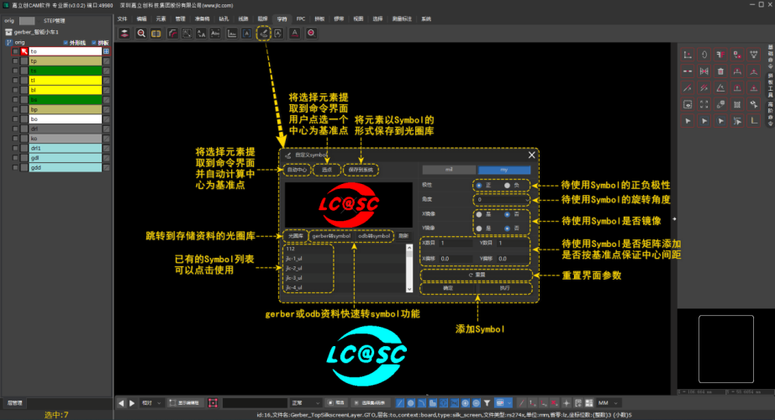Click the trash delete icon in right panel

click(720, 71)
